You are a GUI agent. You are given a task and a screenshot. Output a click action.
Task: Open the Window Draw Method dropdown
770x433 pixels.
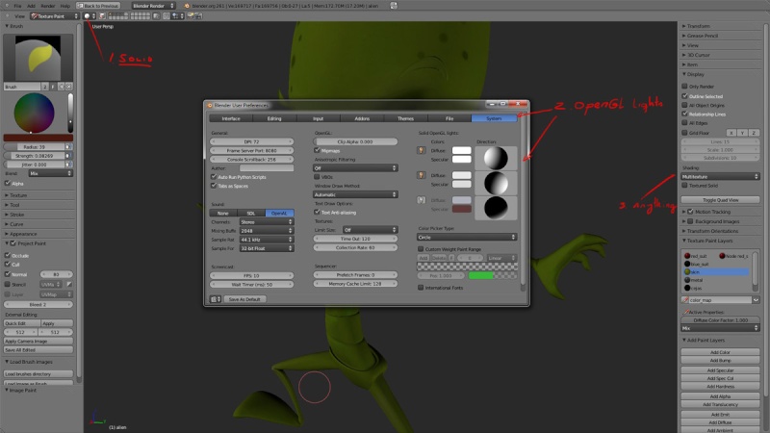355,194
